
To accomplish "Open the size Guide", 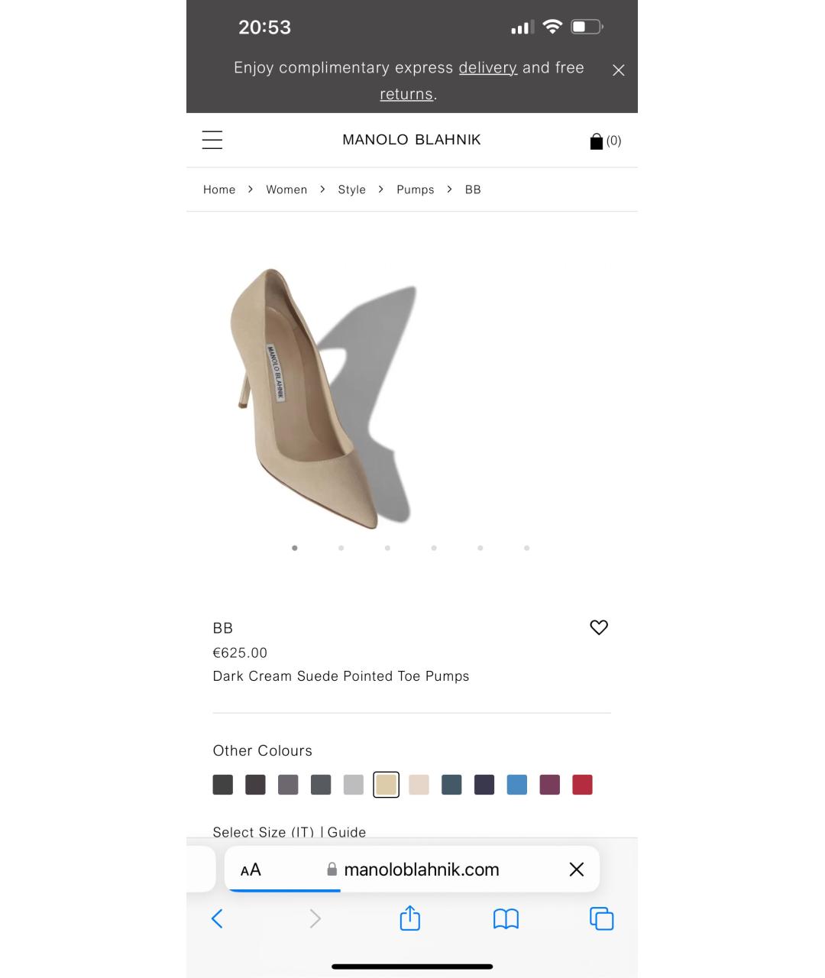I will point(347,832).
